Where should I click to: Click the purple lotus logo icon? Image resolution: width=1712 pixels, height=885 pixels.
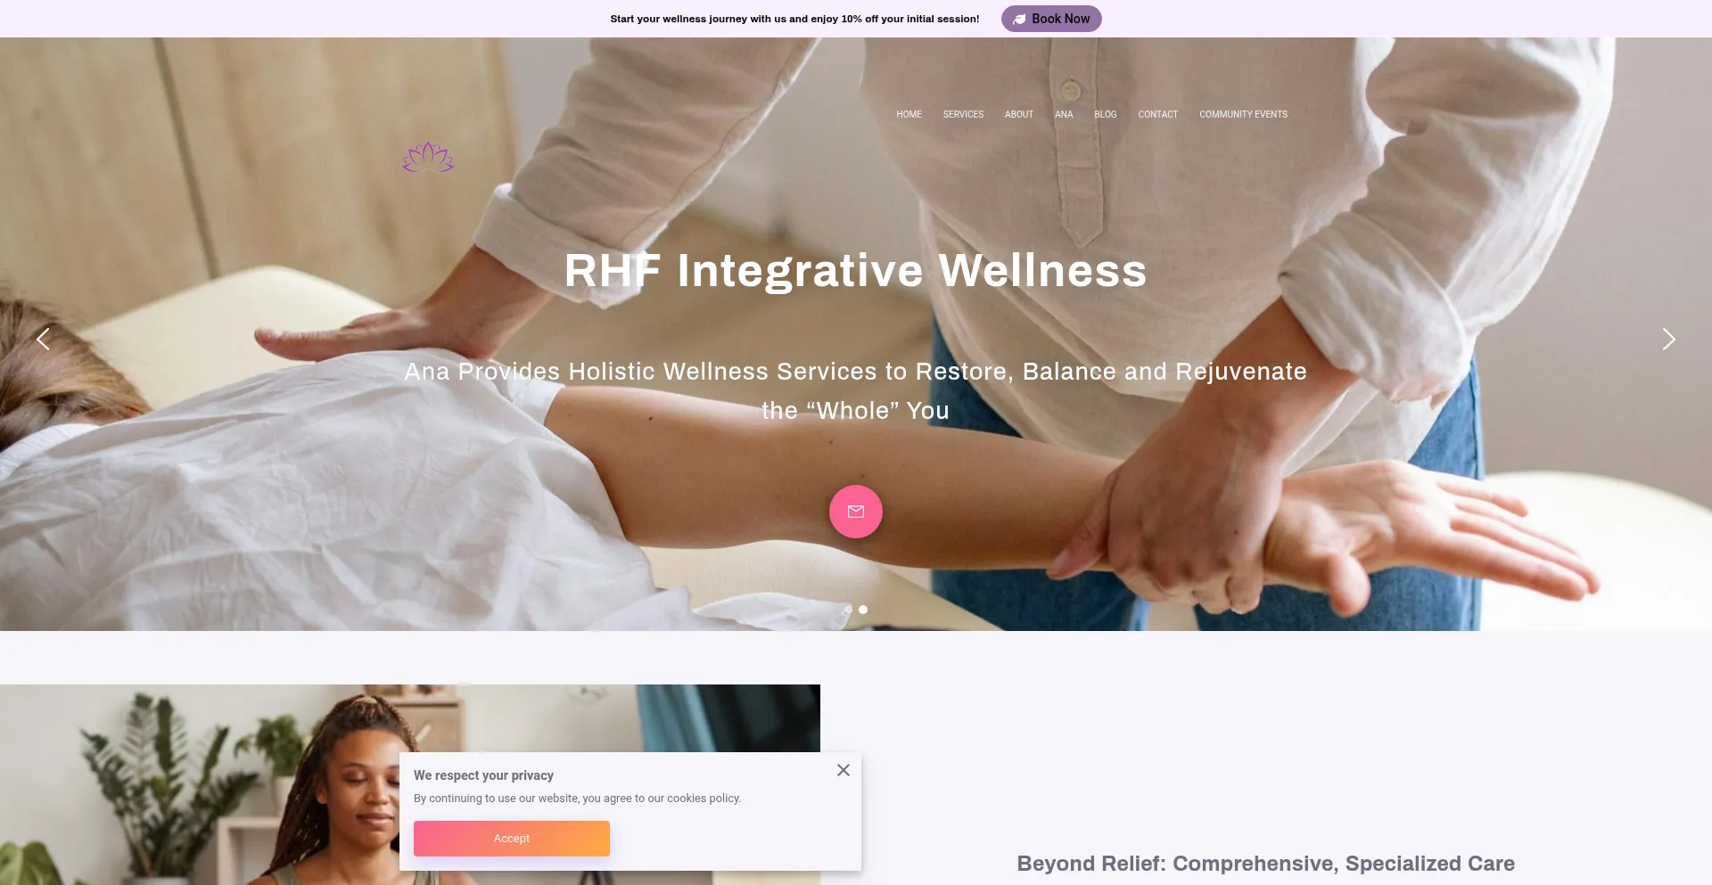point(428,157)
